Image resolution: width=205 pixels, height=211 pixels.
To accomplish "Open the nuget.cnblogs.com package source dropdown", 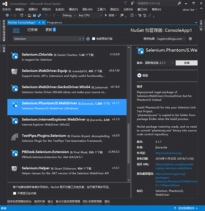I will [x=171, y=39].
